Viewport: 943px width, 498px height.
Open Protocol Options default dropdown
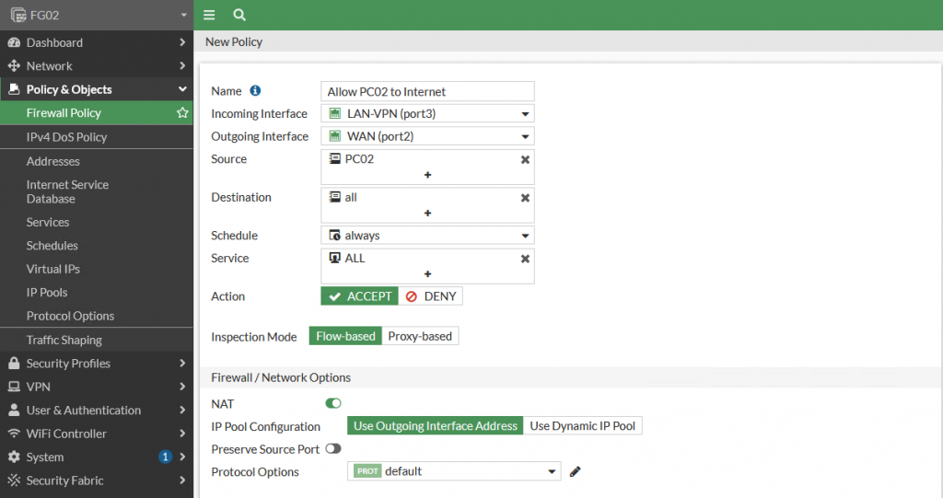454,471
